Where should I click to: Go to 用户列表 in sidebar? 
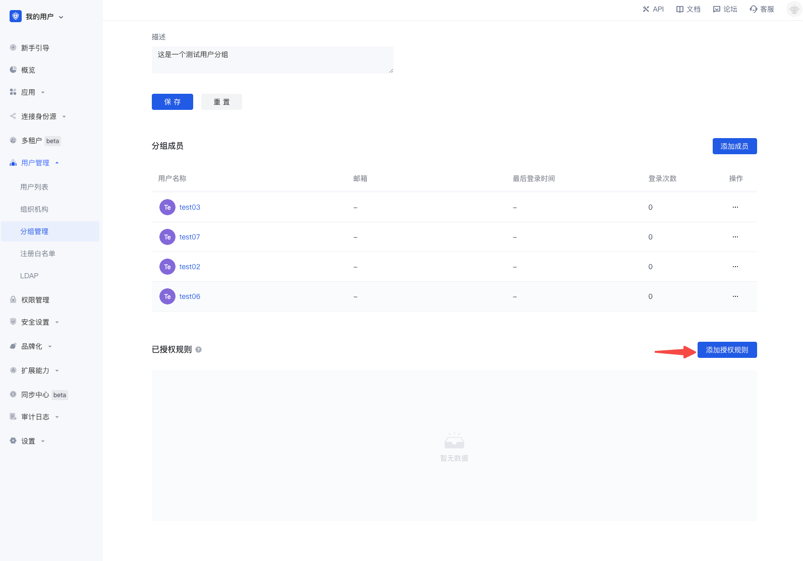click(x=34, y=187)
